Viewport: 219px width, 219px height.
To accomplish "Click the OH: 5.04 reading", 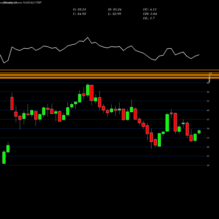I will point(150,14).
